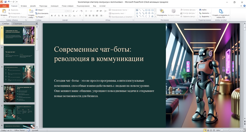Expand the shapes gallery more arrow

(155, 16)
